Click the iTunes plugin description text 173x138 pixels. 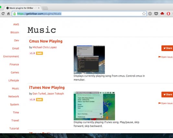click(107, 124)
